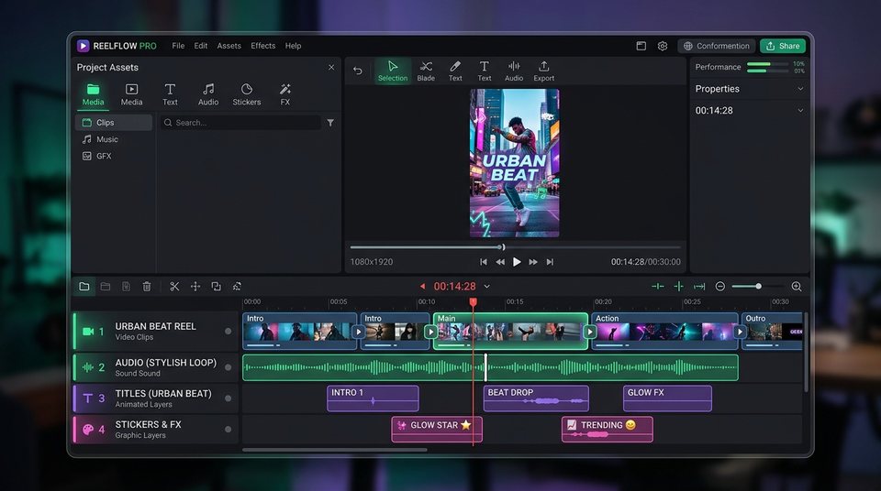
Task: Toggle transition marker before Main clip
Action: tap(431, 332)
